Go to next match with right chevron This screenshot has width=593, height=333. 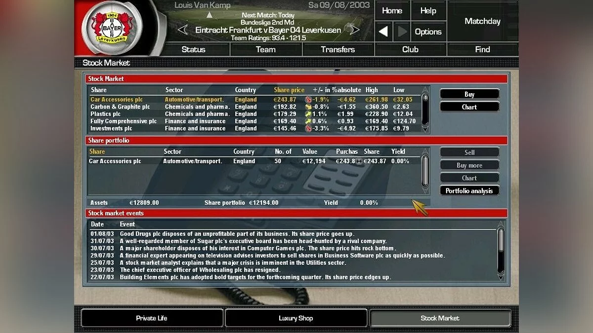tap(354, 30)
